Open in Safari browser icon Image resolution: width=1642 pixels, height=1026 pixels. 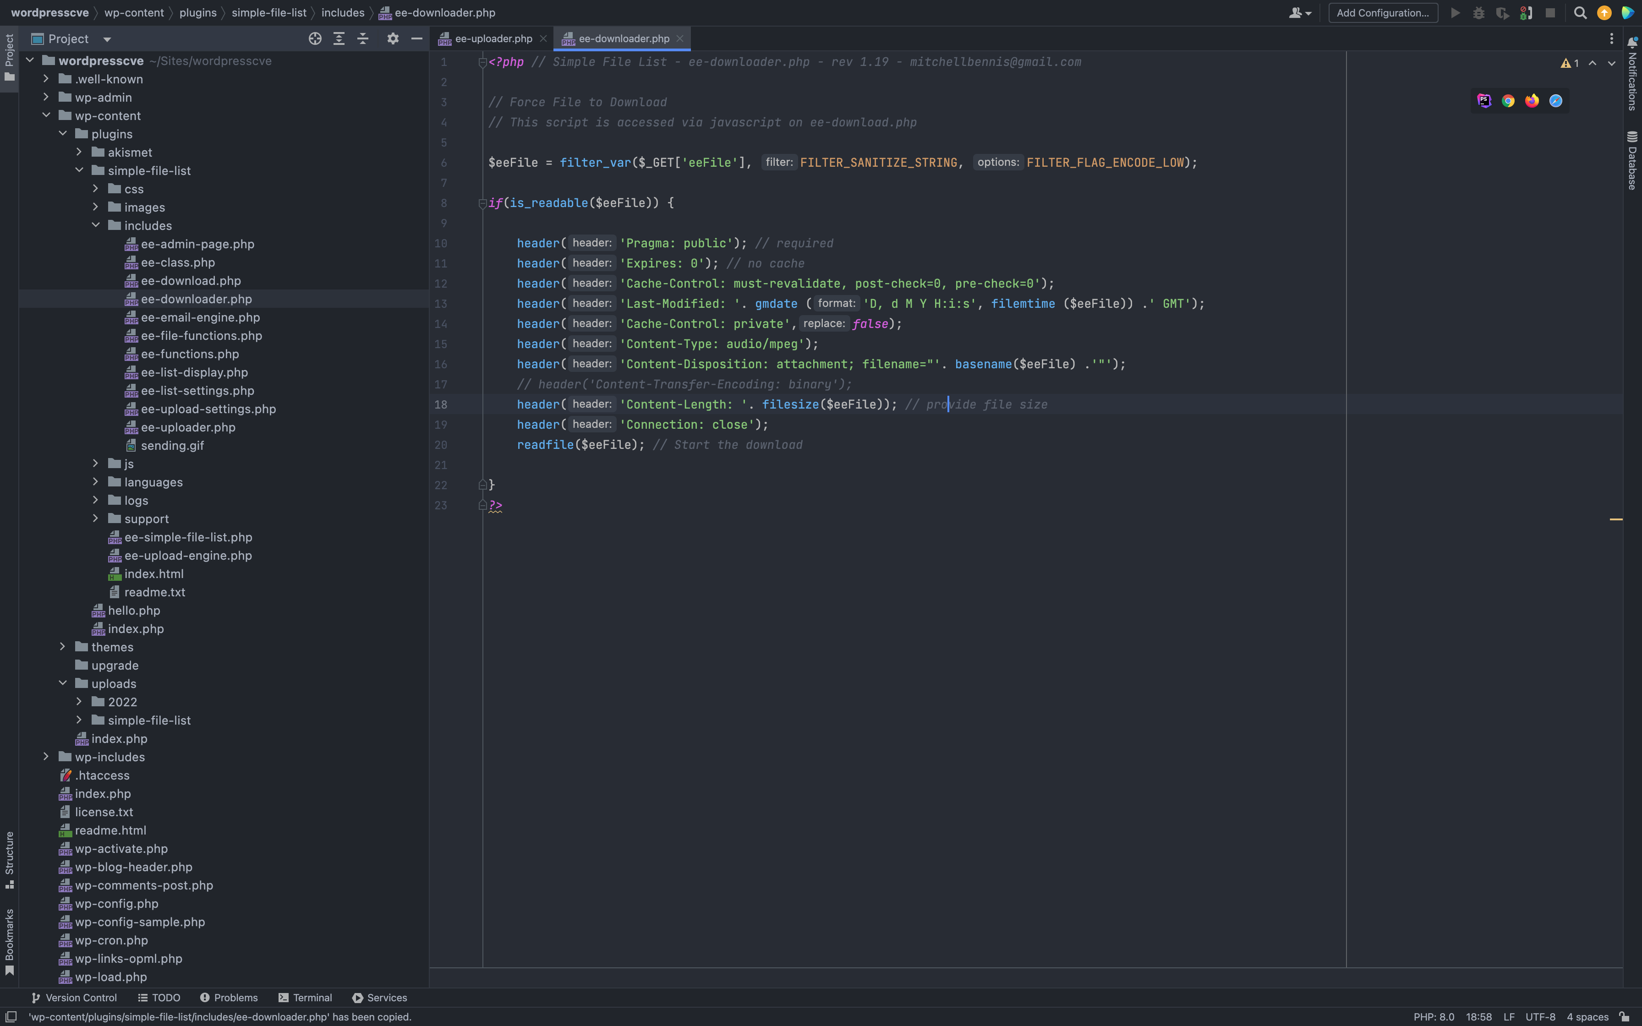pyautogui.click(x=1555, y=101)
